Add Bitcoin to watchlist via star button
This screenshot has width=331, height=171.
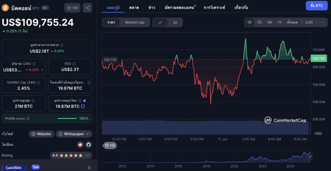click(72, 7)
